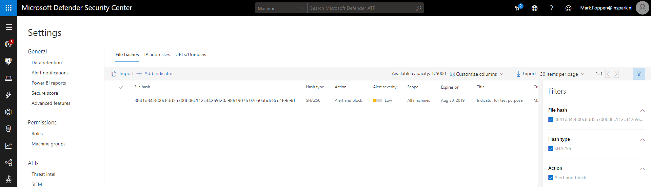
Task: Open Data retention settings
Action: 47,63
